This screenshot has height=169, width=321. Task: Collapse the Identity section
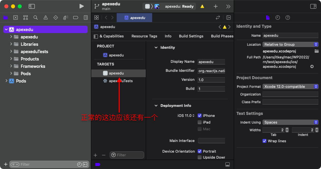pyautogui.click(x=156, y=47)
